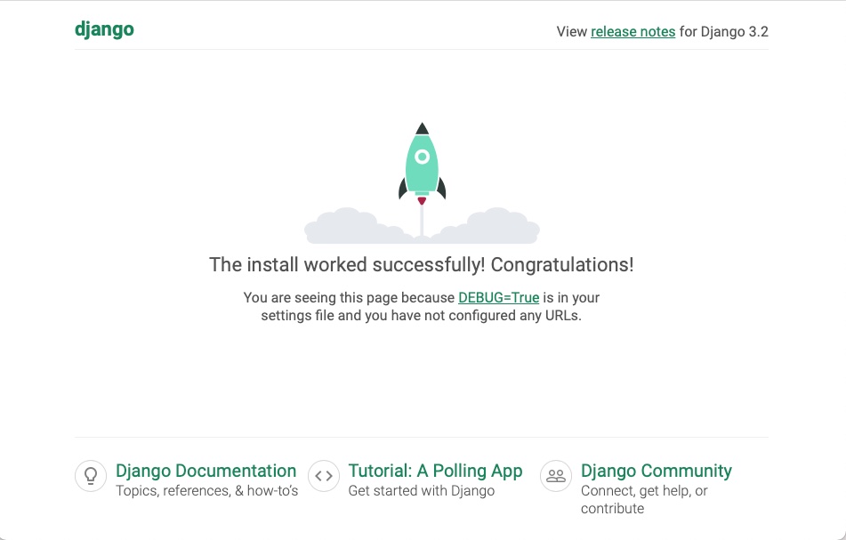Click the install worked successfully heading
Screen dimensions: 846x540
point(422,265)
